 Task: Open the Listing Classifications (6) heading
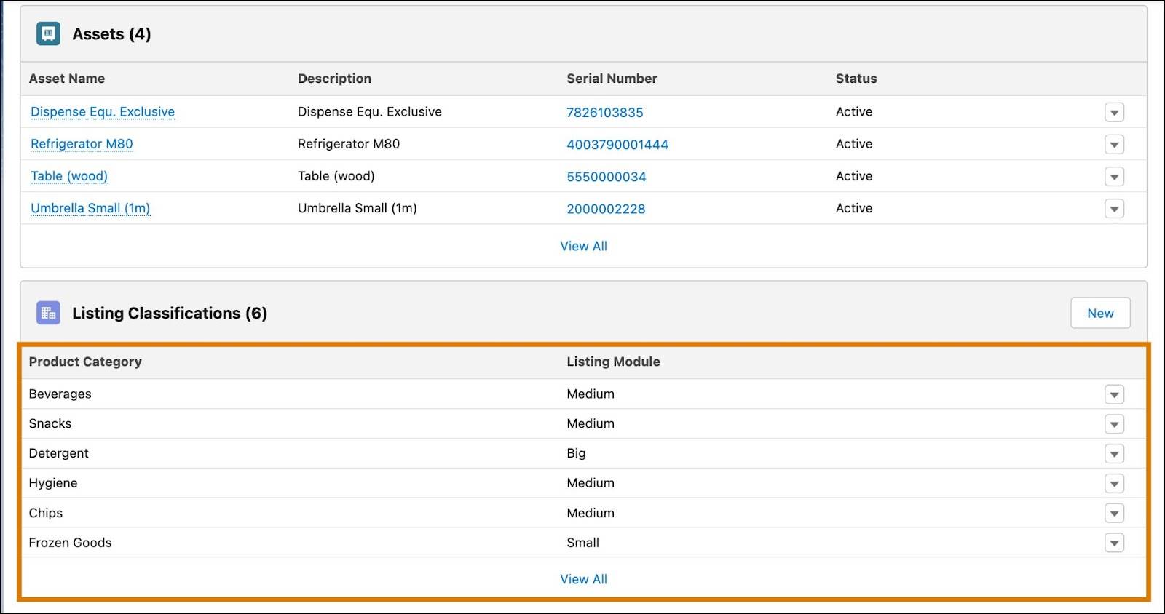pos(170,314)
